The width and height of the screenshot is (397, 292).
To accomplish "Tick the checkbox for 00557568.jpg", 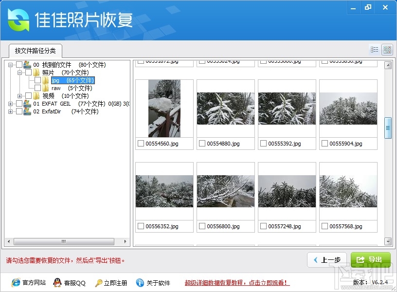I will pyautogui.click(x=325, y=226).
